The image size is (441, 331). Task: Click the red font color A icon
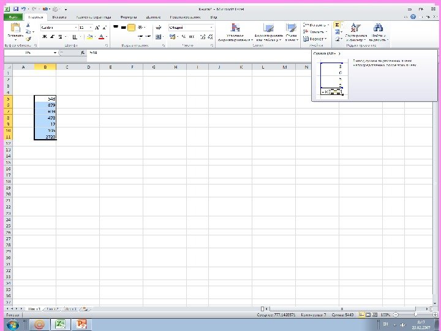click(x=101, y=37)
